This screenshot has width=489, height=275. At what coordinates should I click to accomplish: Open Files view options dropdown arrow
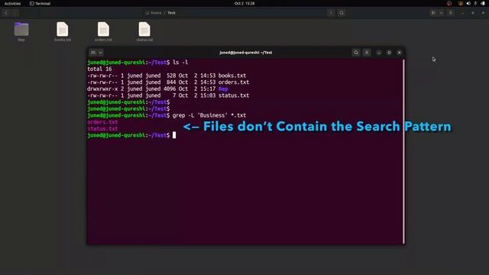(441, 13)
